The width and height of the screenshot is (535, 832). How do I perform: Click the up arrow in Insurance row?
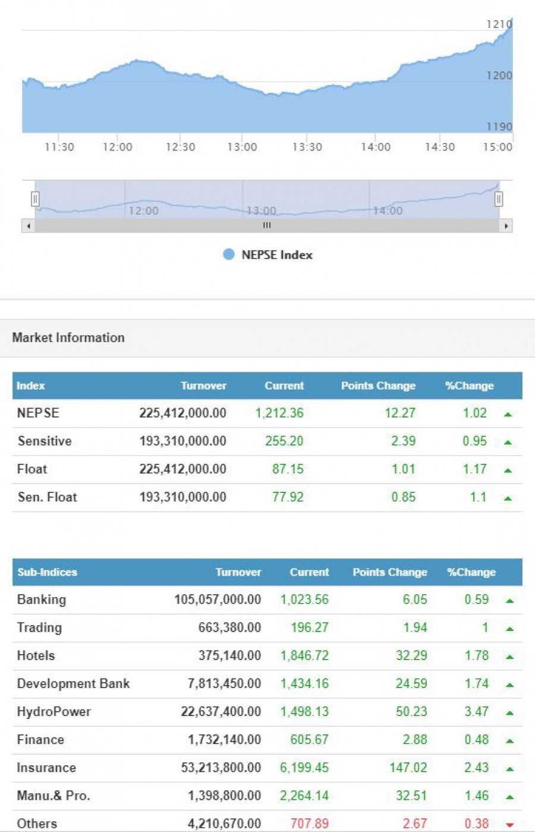(x=509, y=768)
